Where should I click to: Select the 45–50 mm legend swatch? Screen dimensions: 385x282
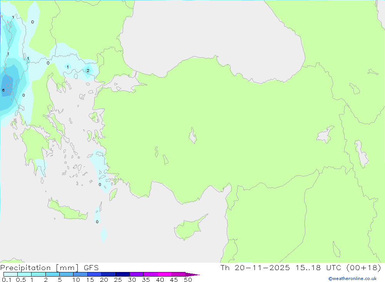pyautogui.click(x=178, y=274)
